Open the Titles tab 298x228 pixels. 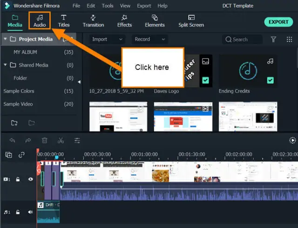point(64,21)
